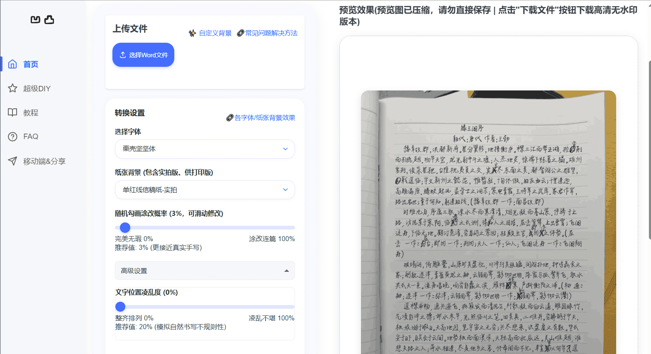The image size is (651, 354).
Task: Click the home icon in sidebar
Action: click(x=12, y=64)
